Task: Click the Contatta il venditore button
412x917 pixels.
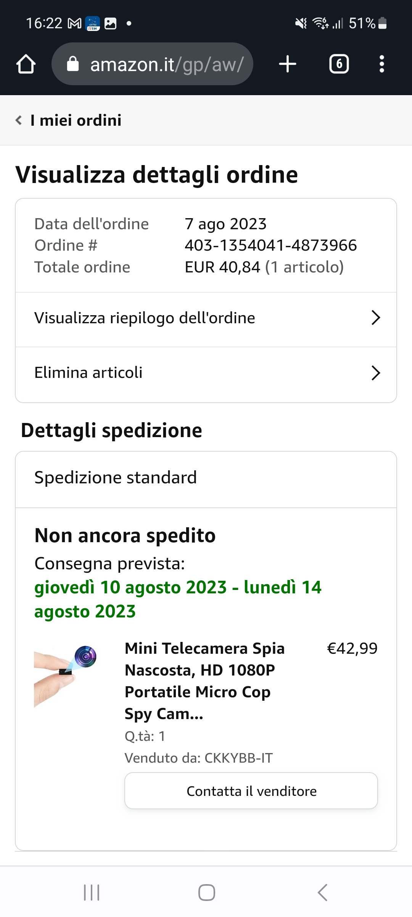Action: pos(251,791)
